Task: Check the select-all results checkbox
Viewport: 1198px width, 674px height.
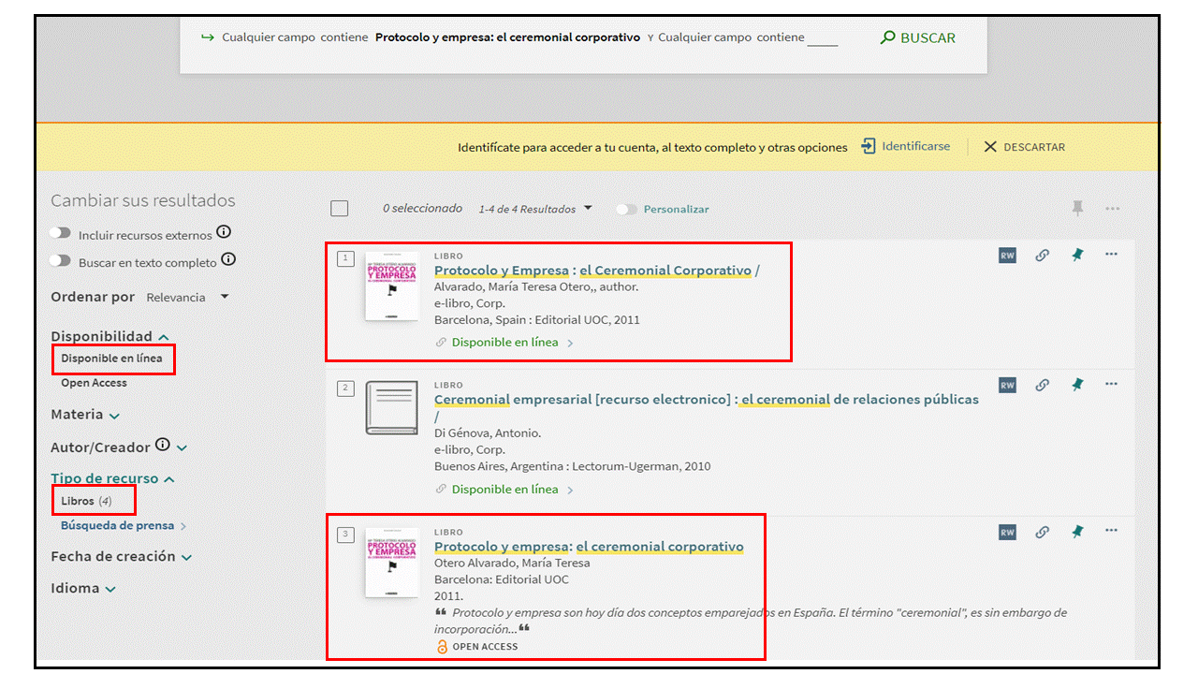Action: point(340,209)
